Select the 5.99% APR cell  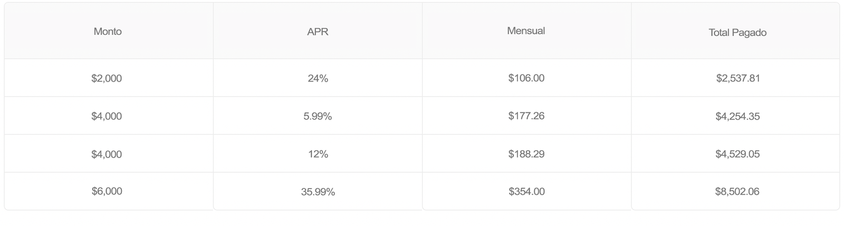(x=318, y=116)
